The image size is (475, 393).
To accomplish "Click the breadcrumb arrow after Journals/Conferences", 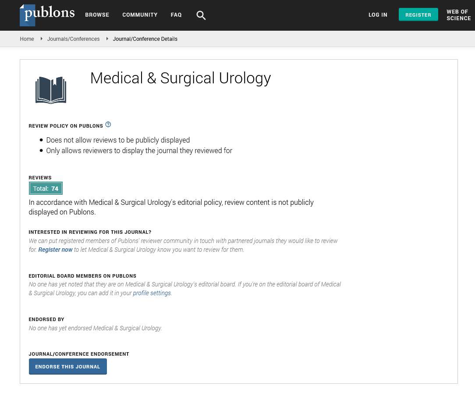I will pos(107,39).
